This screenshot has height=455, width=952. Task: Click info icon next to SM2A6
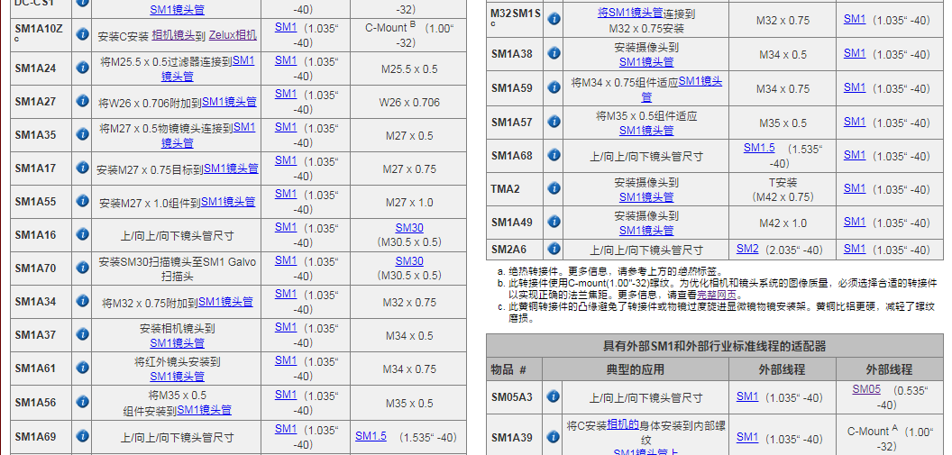click(554, 250)
